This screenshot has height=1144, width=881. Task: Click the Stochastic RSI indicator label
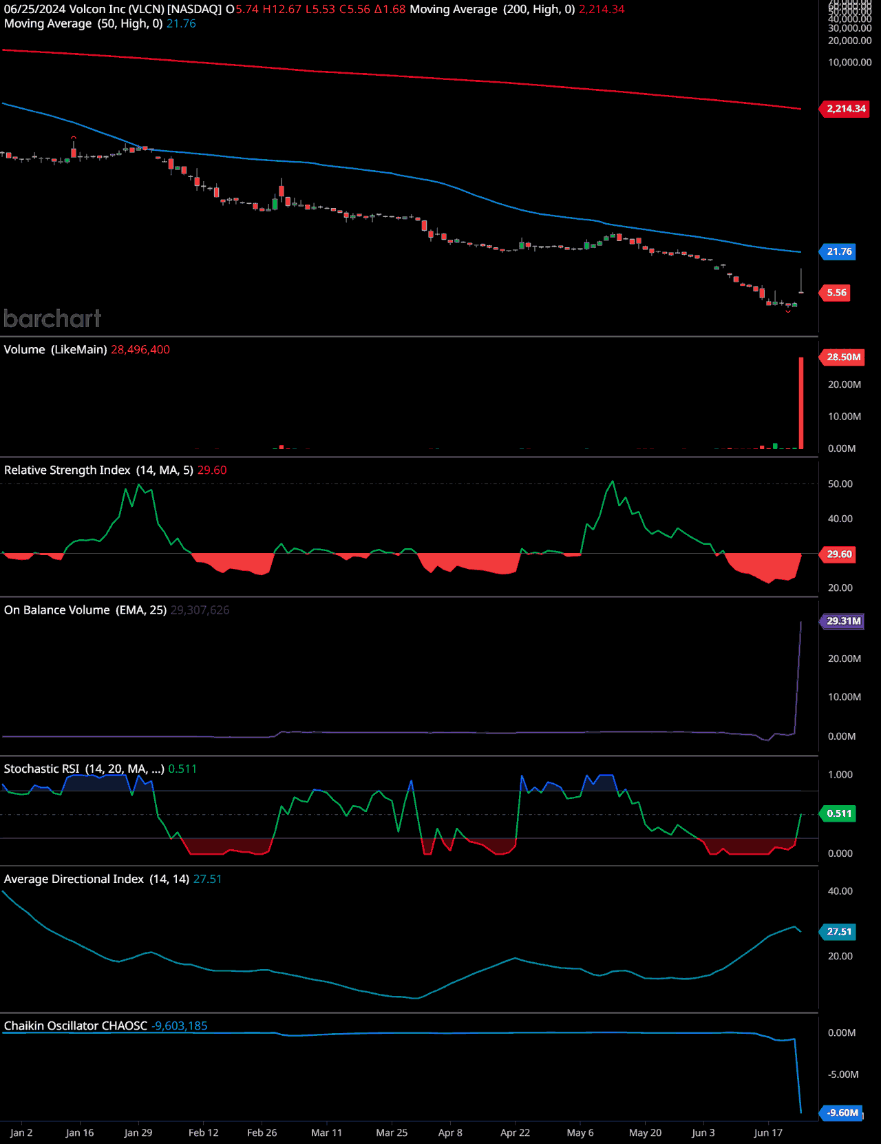click(x=84, y=769)
